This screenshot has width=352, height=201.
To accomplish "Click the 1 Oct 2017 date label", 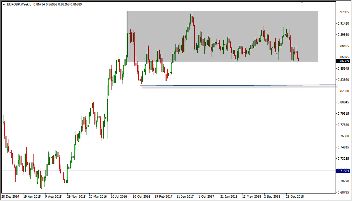I will click(x=206, y=196).
